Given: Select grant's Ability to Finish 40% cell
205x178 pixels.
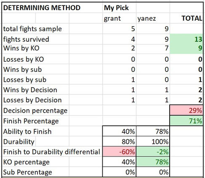Looking at the screenshot, I should pos(119,131).
